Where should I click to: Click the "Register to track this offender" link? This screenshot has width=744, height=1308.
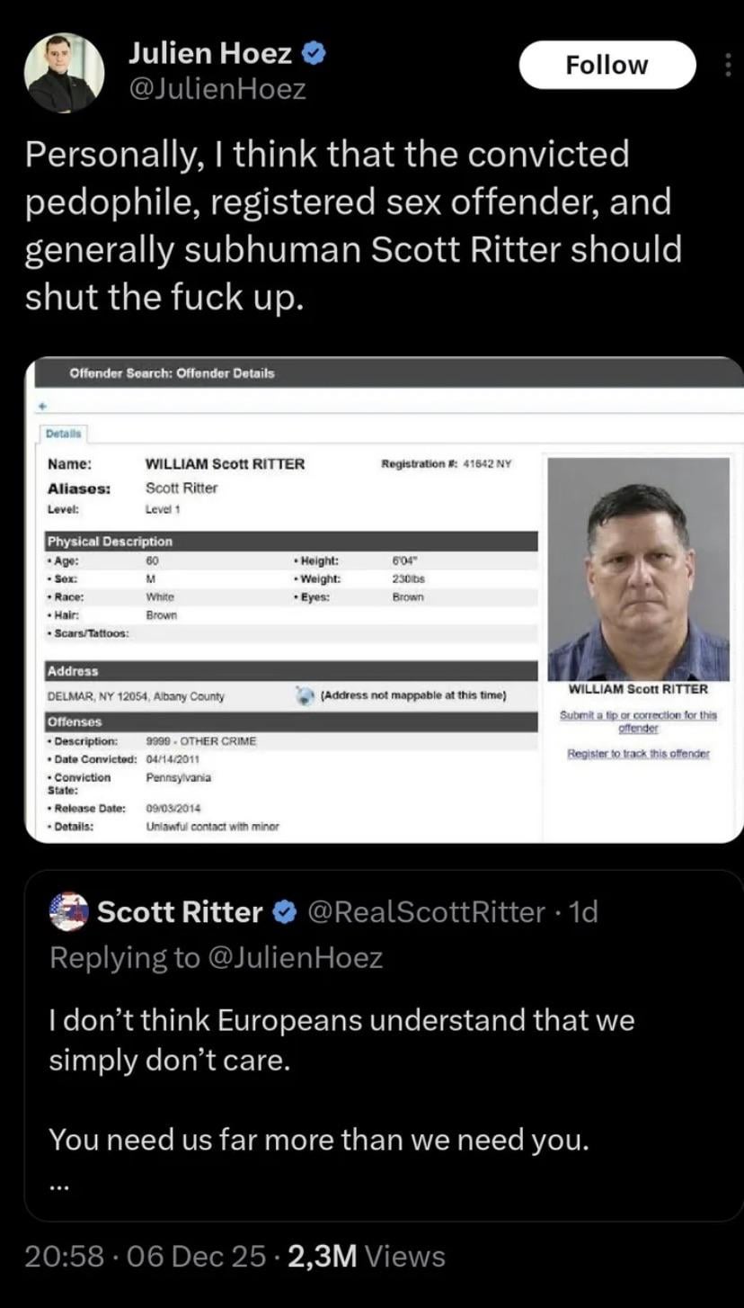pyautogui.click(x=638, y=753)
